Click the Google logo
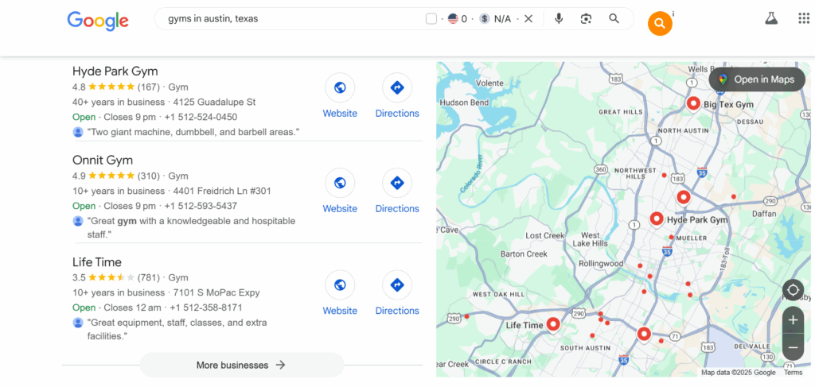815x387 pixels. click(98, 20)
